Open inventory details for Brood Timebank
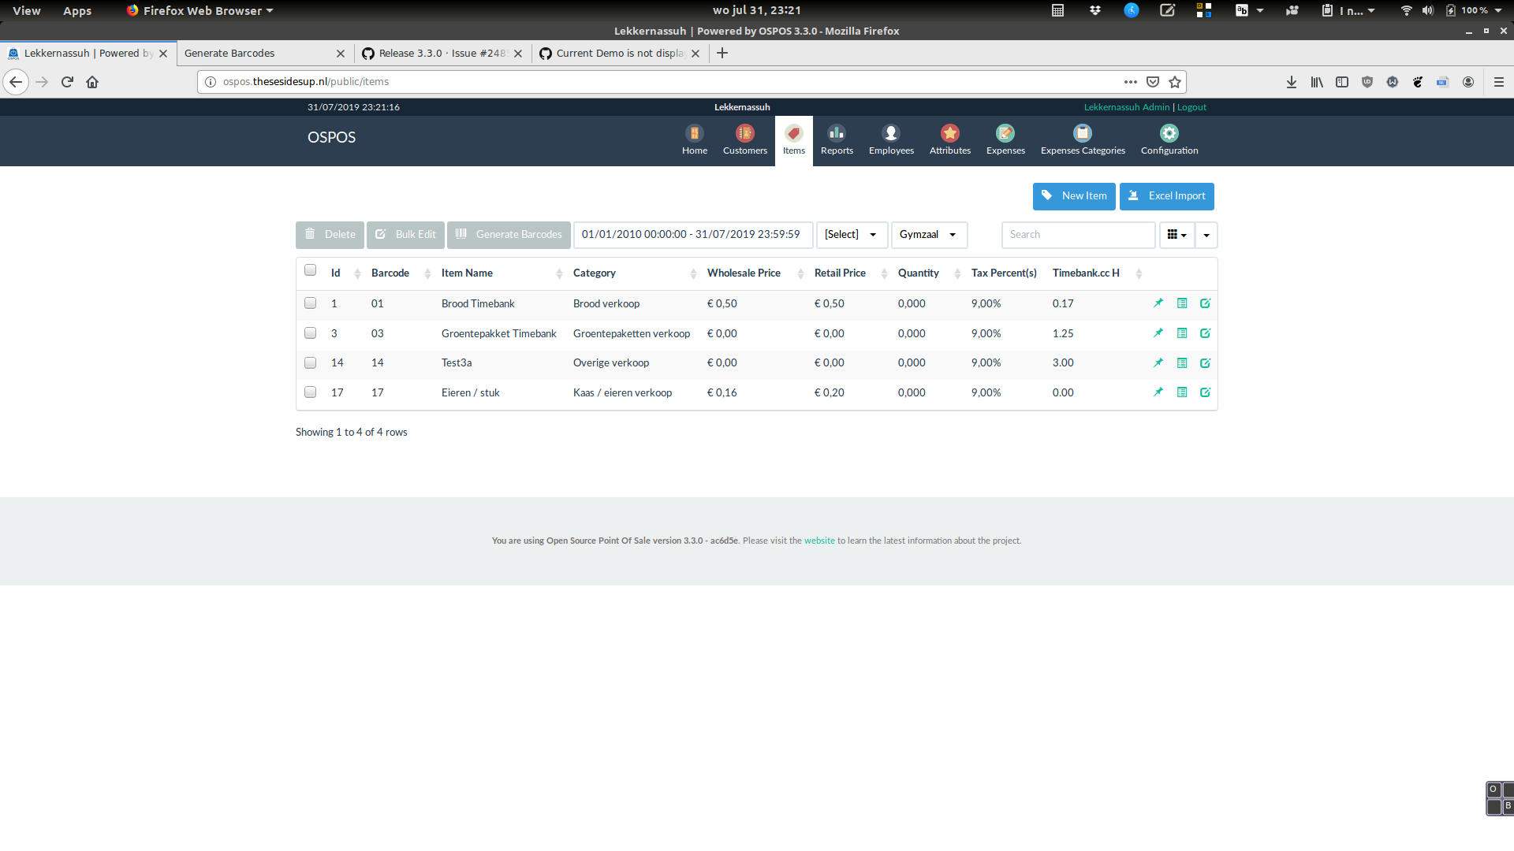1514x851 pixels. [1182, 303]
